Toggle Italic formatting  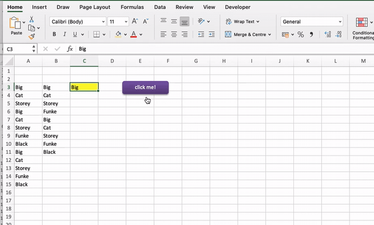point(65,34)
